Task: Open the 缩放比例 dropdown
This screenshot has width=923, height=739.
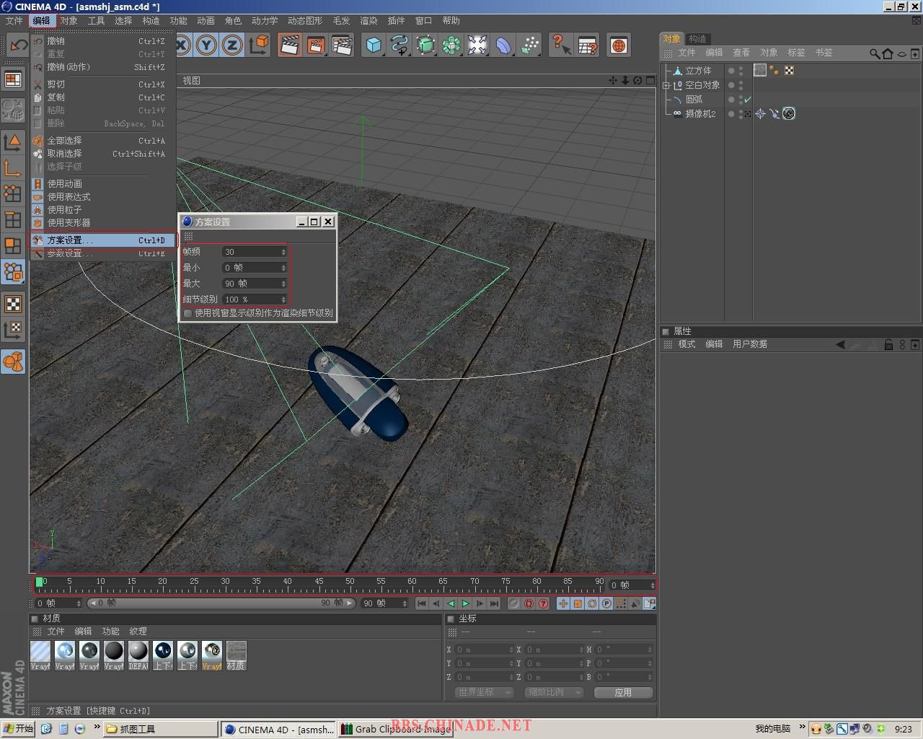Action: point(553,692)
